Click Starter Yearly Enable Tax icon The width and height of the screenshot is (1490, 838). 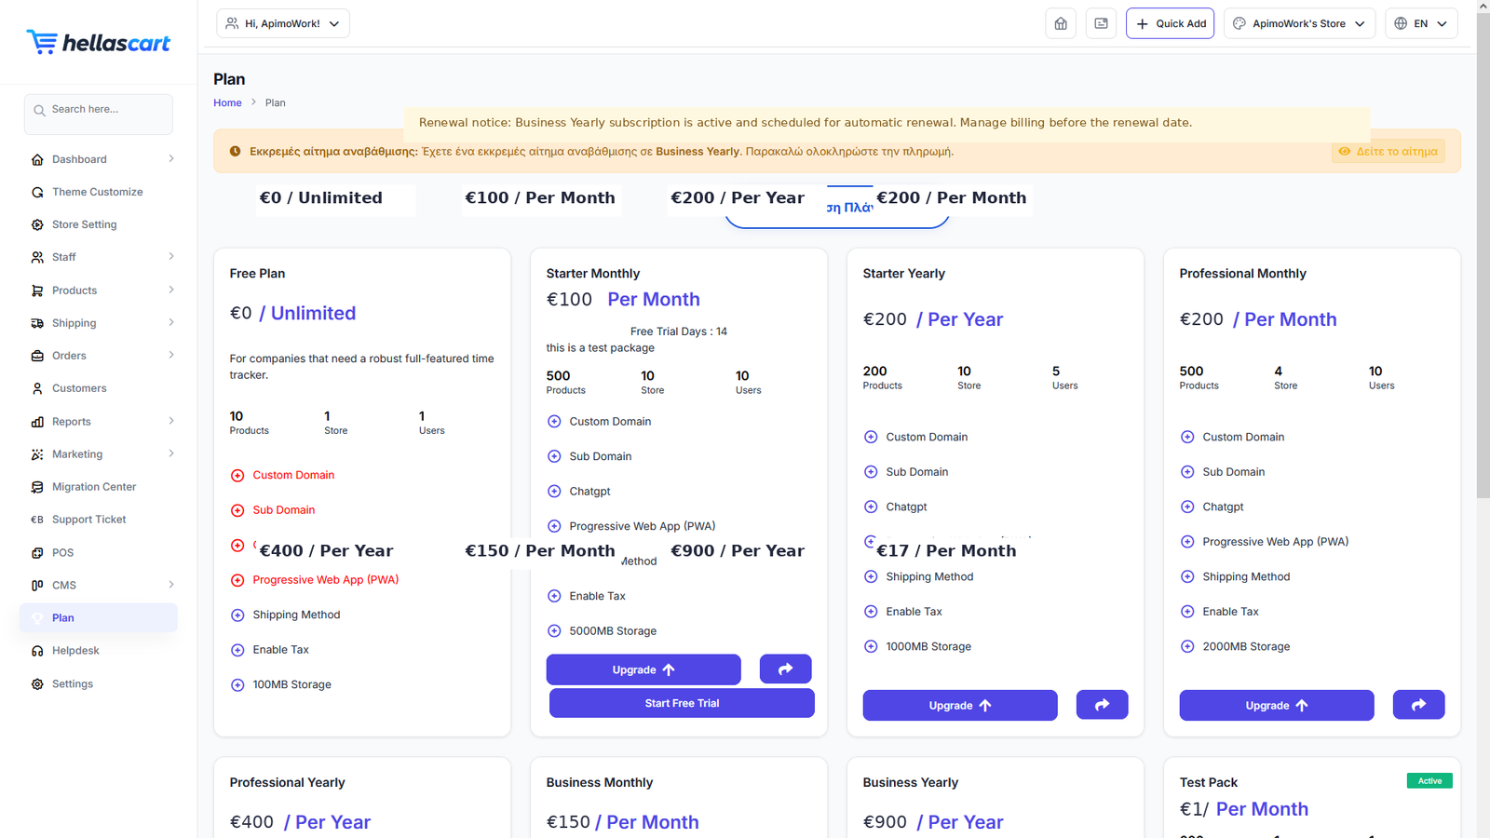[x=871, y=612]
